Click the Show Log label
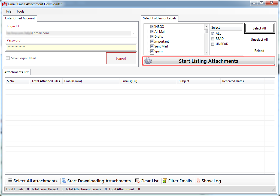Screen dimensions: 280x196 tap(211, 181)
